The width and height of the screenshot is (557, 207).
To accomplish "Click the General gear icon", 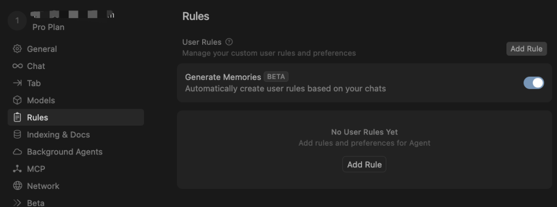I will point(18,49).
